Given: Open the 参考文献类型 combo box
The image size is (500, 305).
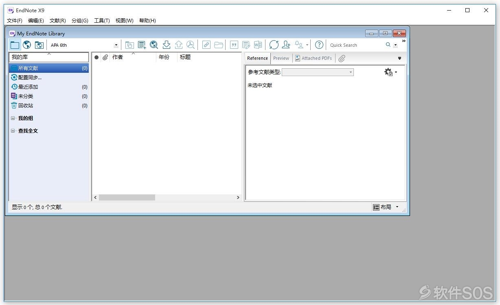Looking at the screenshot, I should [x=318, y=72].
